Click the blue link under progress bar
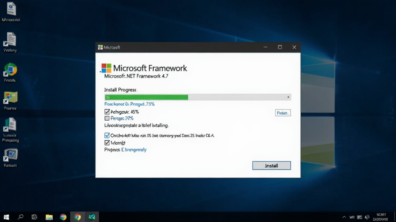Image resolution: width=396 pixels, height=222 pixels. (129, 104)
